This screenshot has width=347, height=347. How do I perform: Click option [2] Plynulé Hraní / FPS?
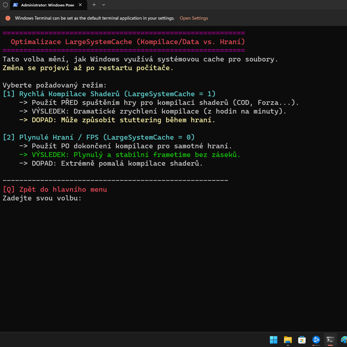click(99, 137)
